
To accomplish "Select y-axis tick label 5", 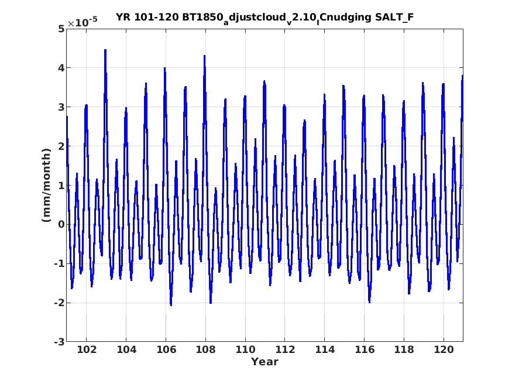I will click(61, 29).
